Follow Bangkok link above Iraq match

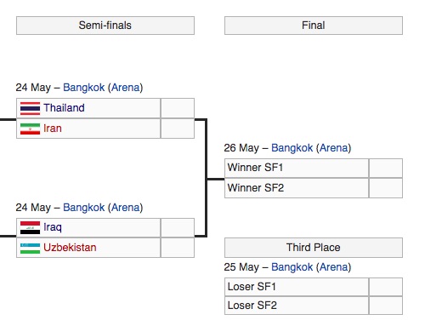[x=83, y=208]
